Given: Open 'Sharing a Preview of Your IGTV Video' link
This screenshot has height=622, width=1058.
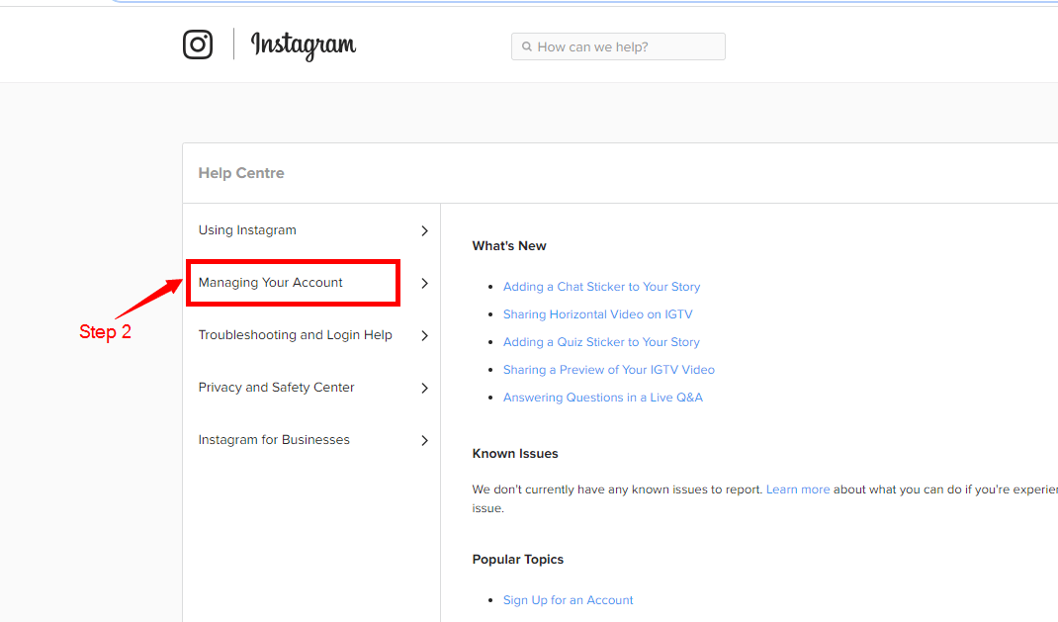Looking at the screenshot, I should pos(609,370).
